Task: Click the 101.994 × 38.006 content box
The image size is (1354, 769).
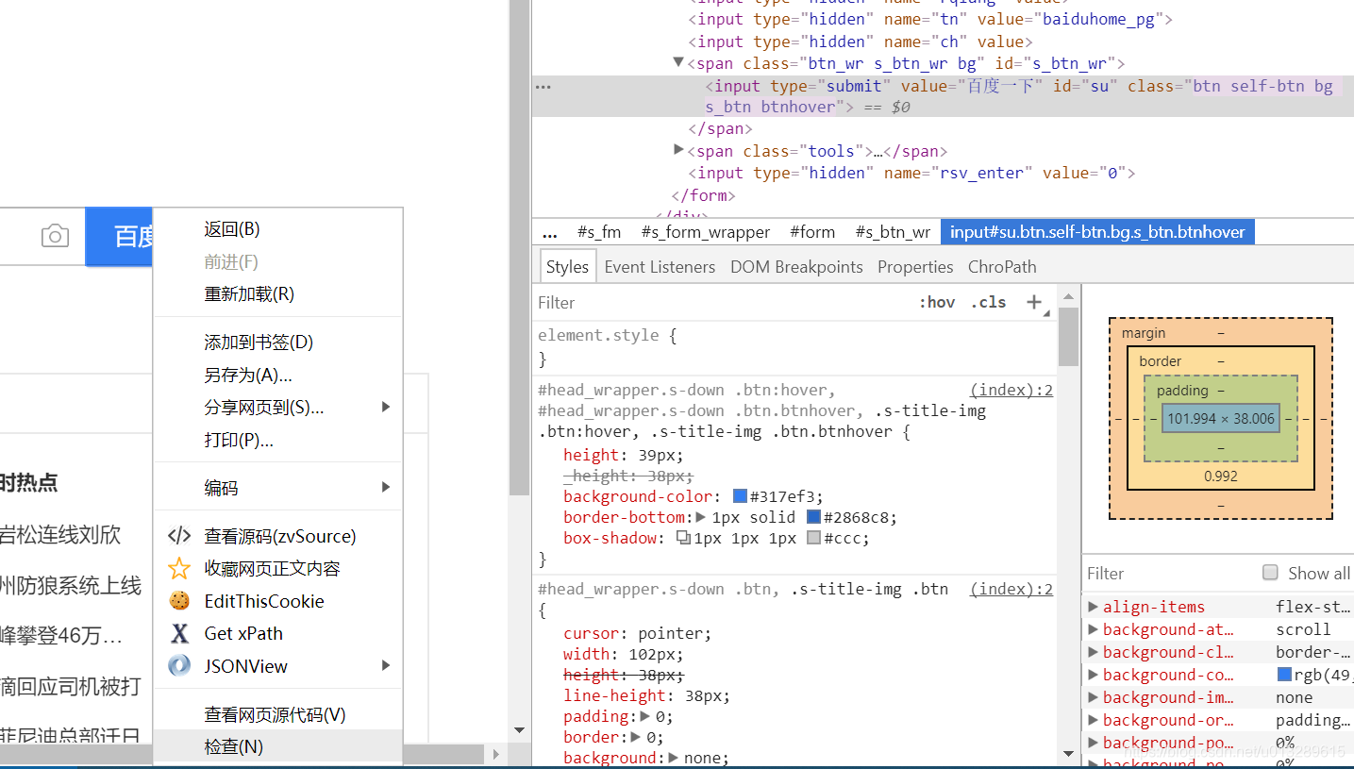Action: pos(1221,419)
